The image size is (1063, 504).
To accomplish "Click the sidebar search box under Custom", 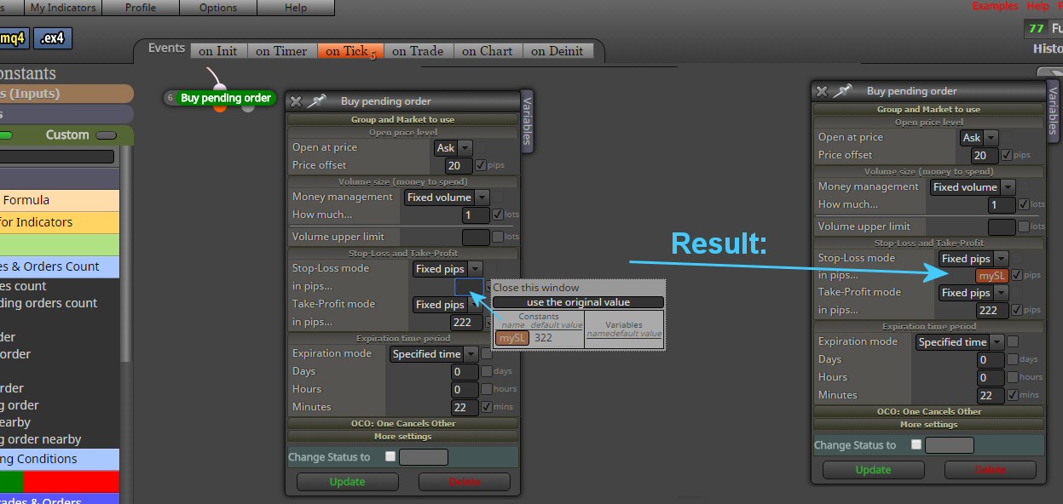I will pyautogui.click(x=57, y=157).
